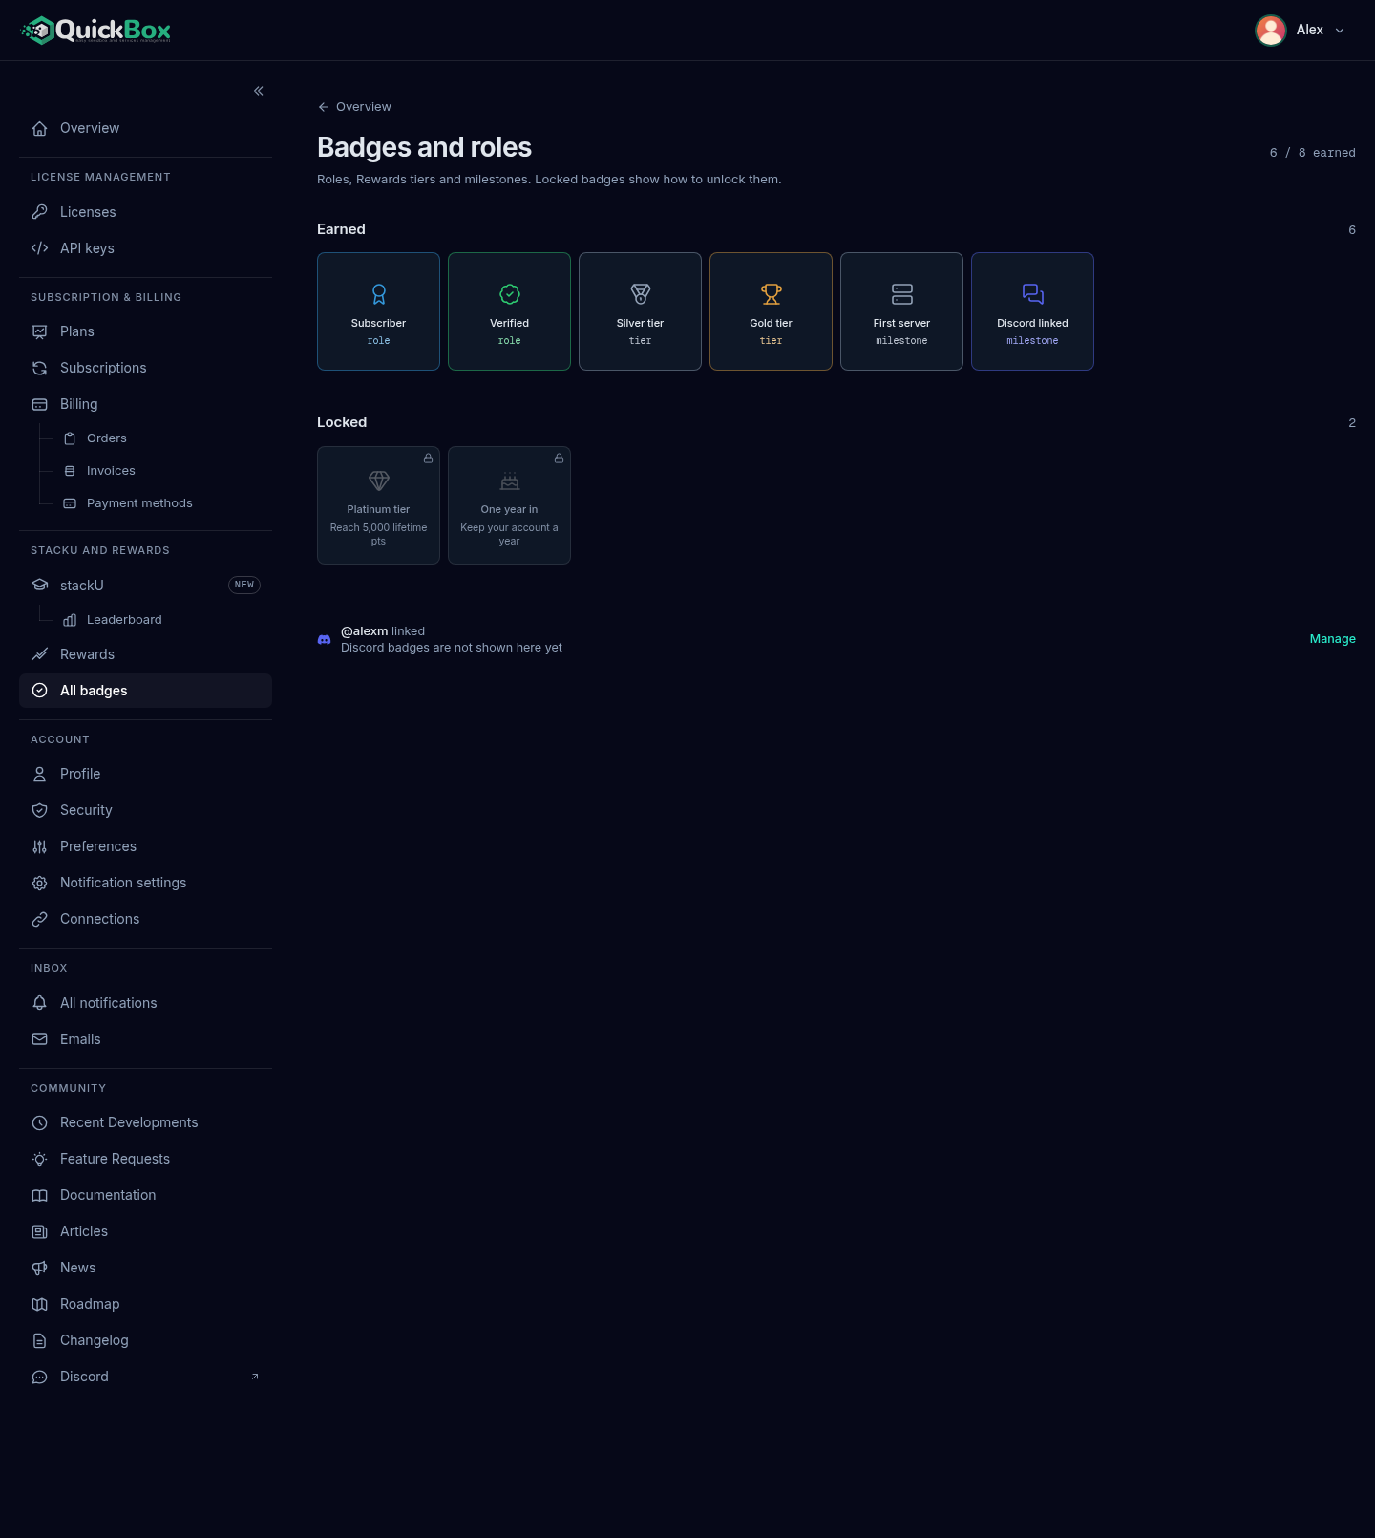Viewport: 1375px width, 1538px height.
Task: Select the Subscriber role badge card
Action: [x=378, y=311]
